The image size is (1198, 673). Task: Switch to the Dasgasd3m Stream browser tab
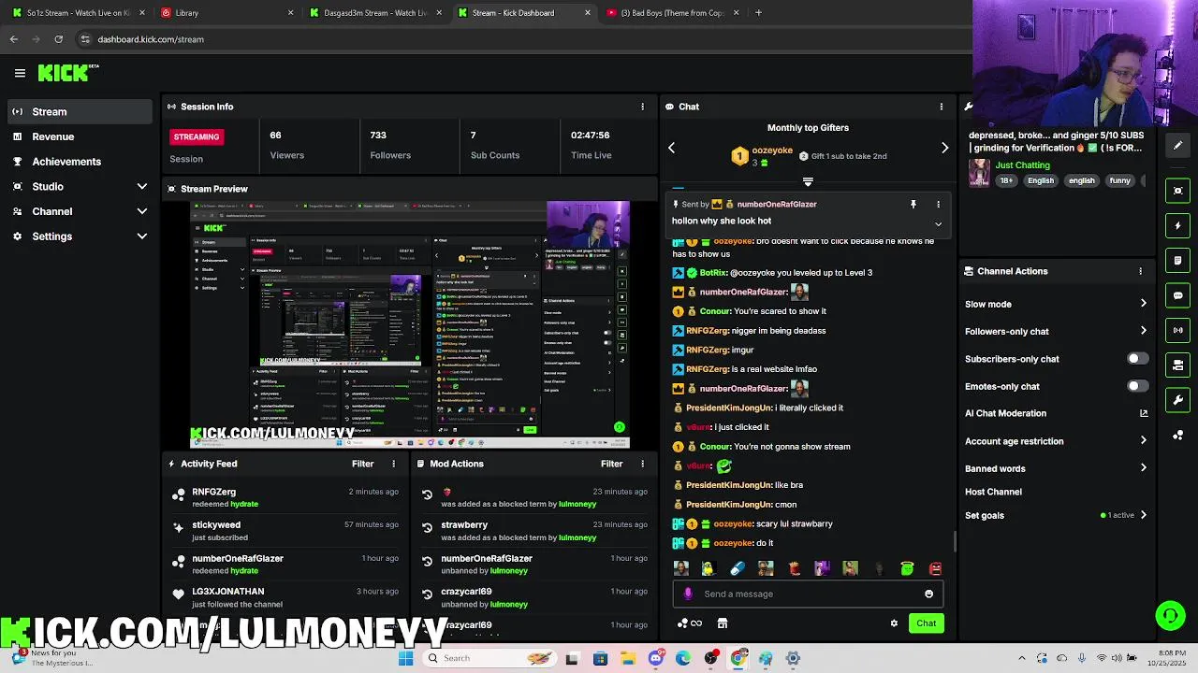pos(374,13)
